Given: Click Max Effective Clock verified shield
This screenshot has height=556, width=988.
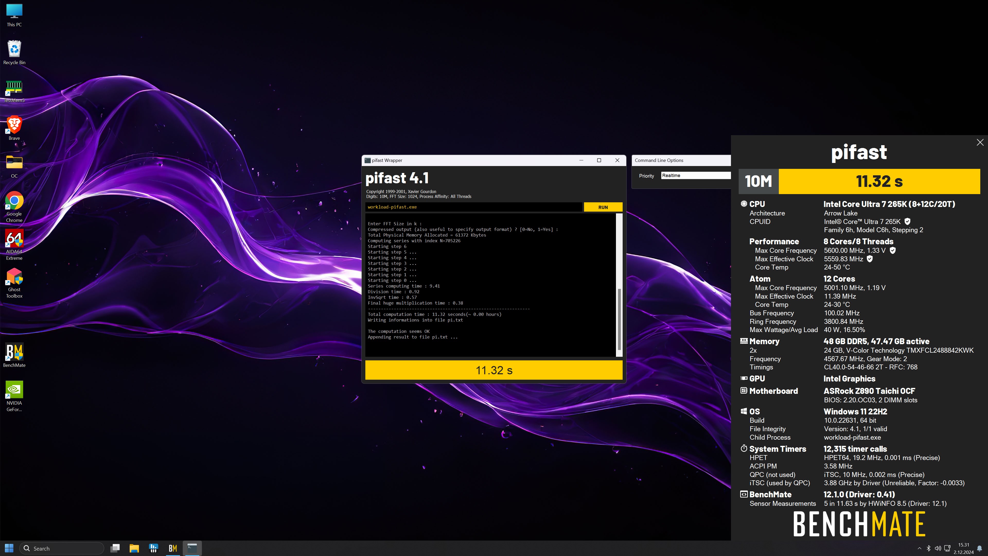Looking at the screenshot, I should (870, 259).
